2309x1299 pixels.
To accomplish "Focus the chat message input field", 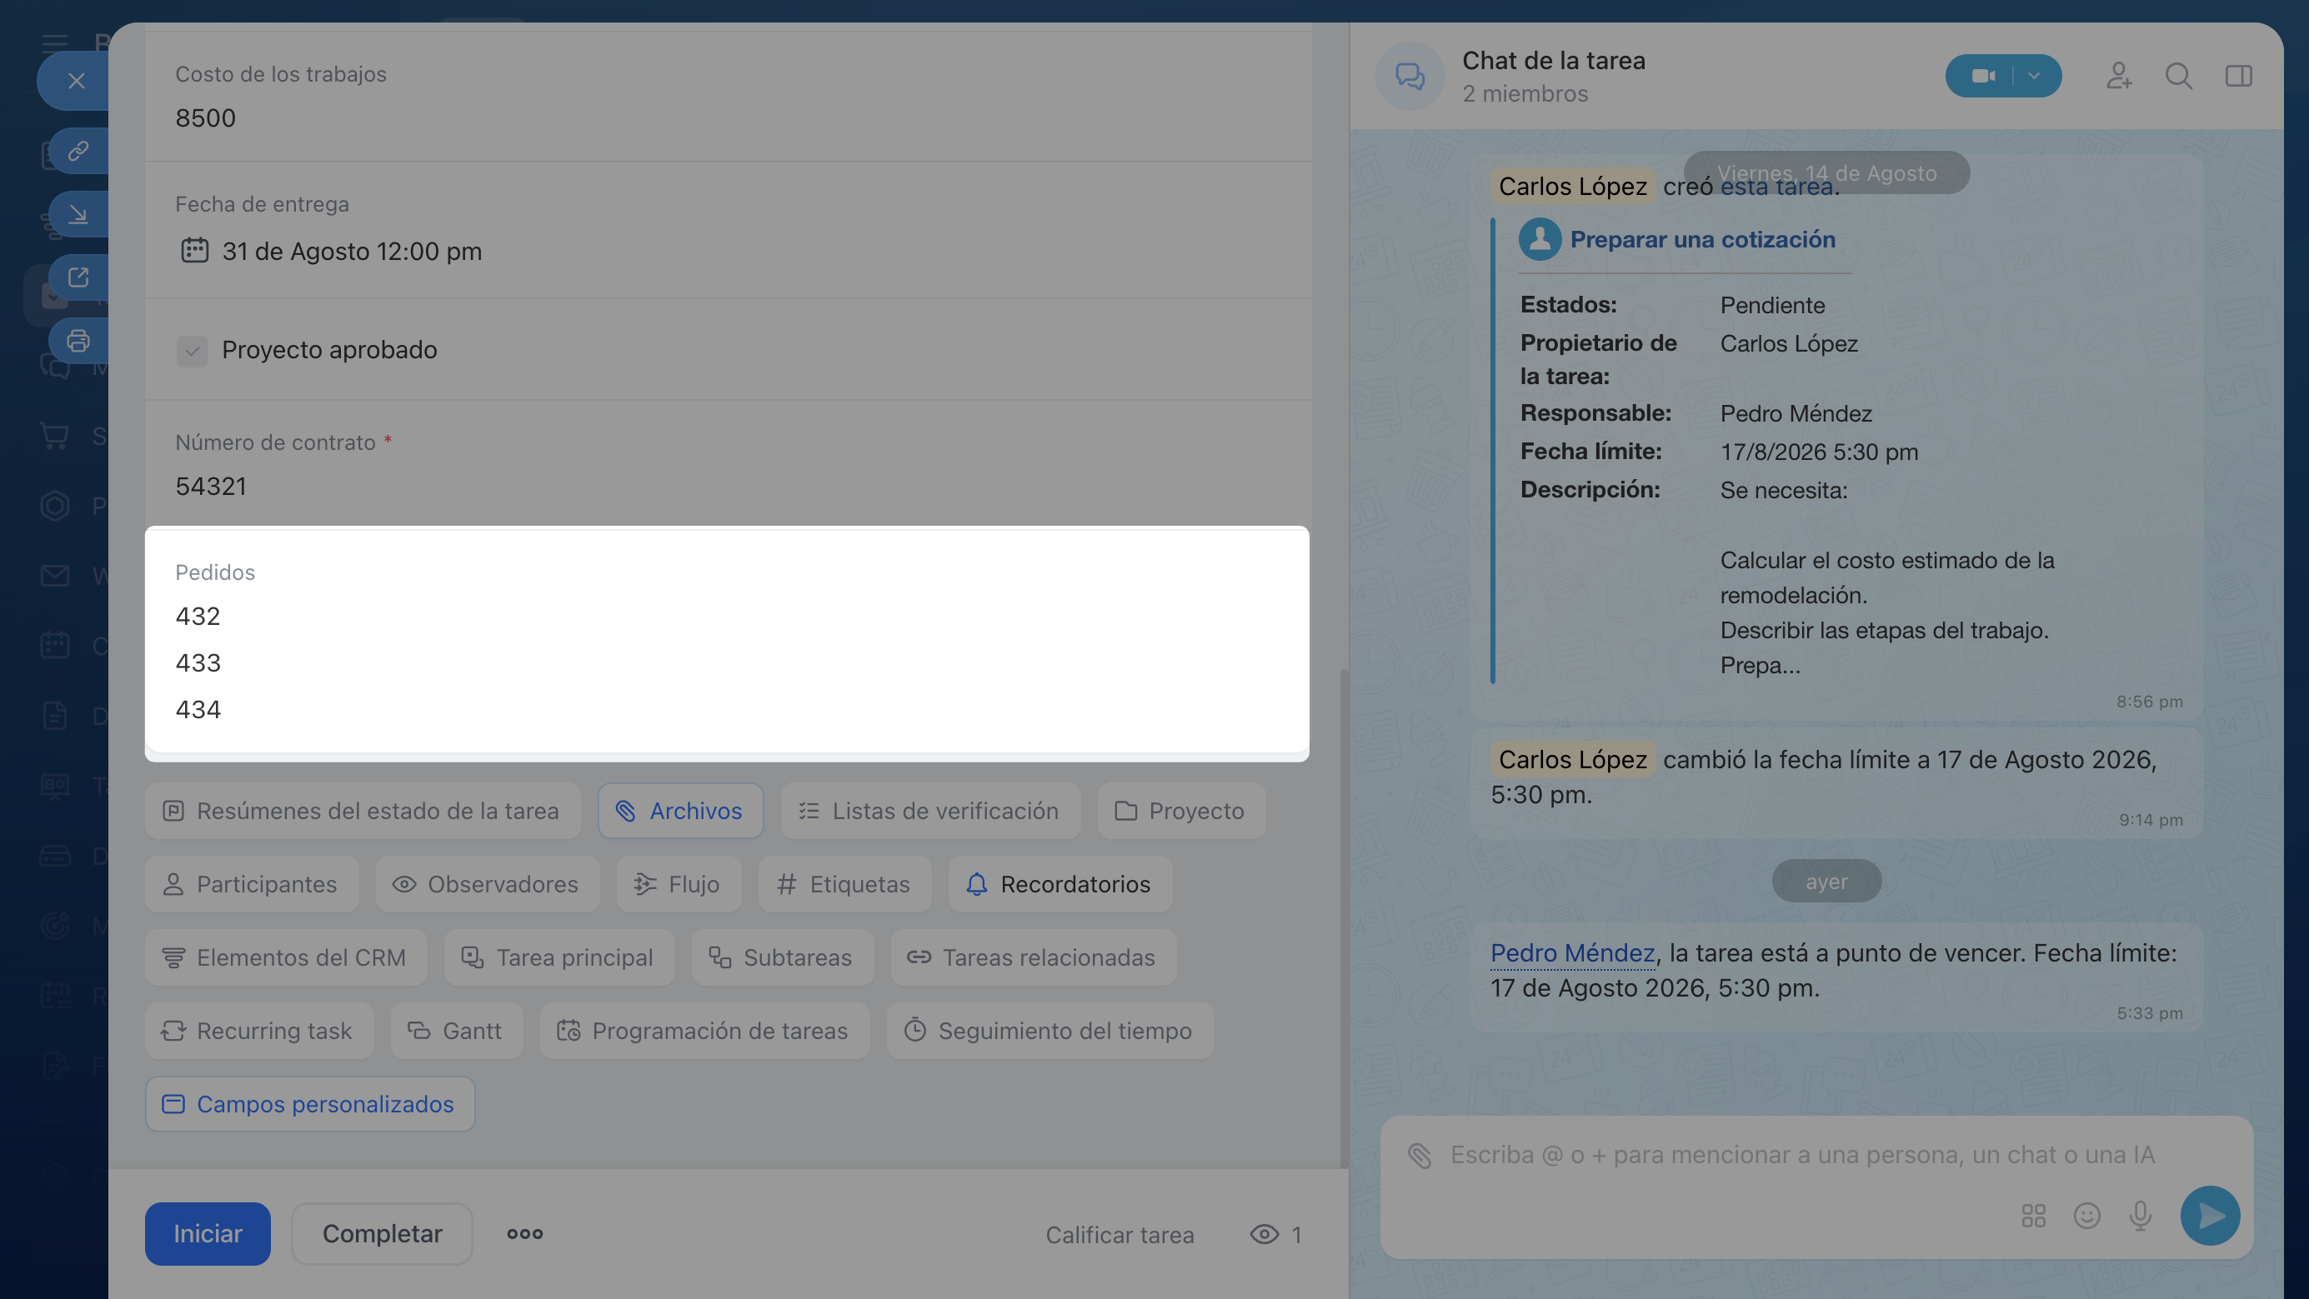I will coord(1801,1155).
